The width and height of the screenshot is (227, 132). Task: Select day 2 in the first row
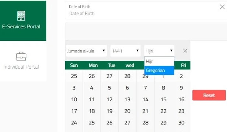click(x=181, y=76)
